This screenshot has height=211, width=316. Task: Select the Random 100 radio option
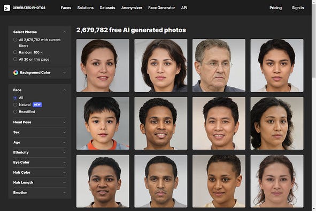tap(15, 52)
